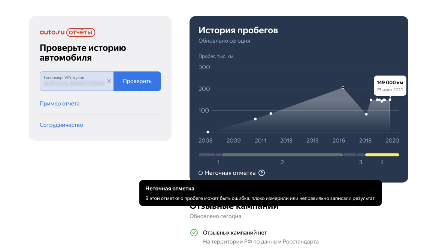Select the 2016 peak data point on the mileage graph
Viewport: 445px width, 251px height.
click(x=343, y=88)
